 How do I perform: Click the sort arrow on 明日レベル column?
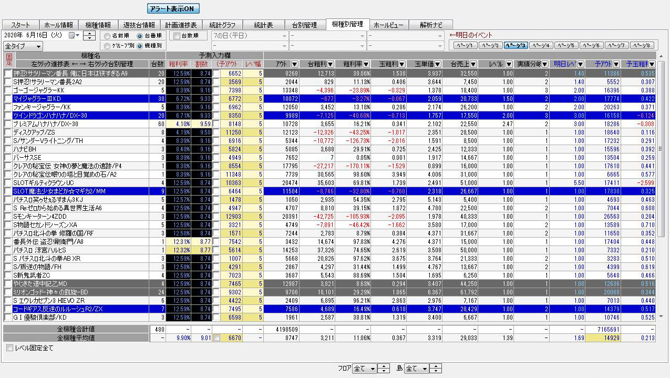(x=580, y=64)
